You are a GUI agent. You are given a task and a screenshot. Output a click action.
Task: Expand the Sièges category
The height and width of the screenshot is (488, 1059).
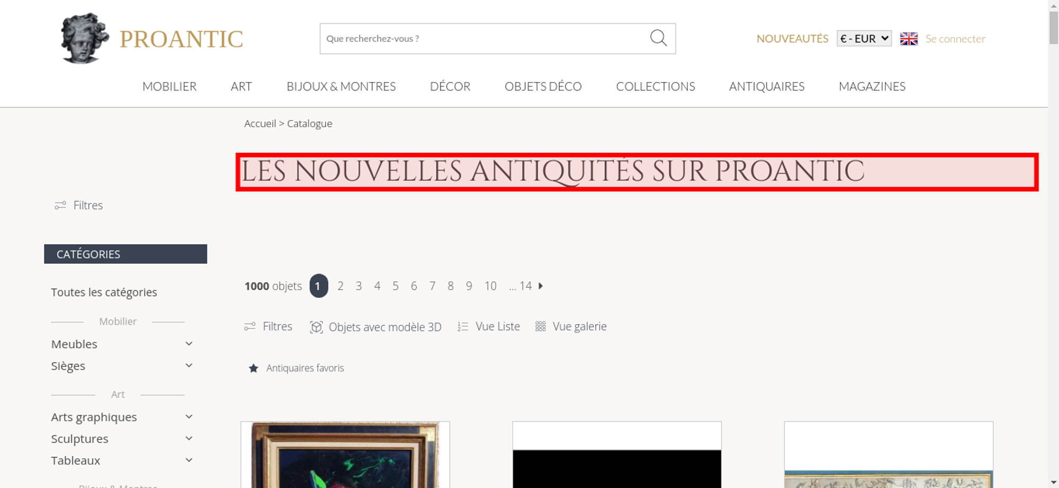coord(189,365)
